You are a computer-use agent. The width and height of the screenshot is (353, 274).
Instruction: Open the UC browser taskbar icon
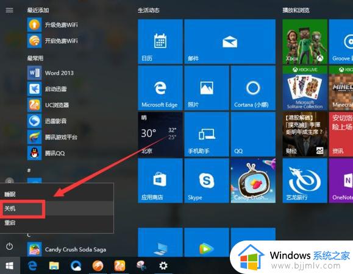click(119, 266)
